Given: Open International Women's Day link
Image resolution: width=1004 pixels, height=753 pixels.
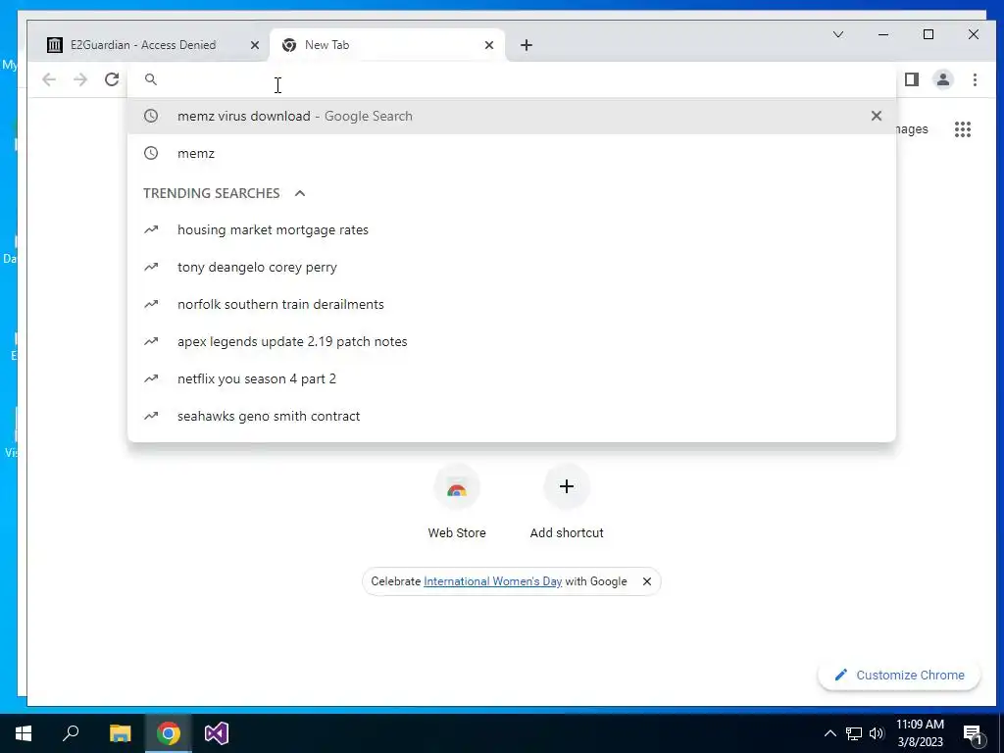Looking at the screenshot, I should (x=492, y=581).
